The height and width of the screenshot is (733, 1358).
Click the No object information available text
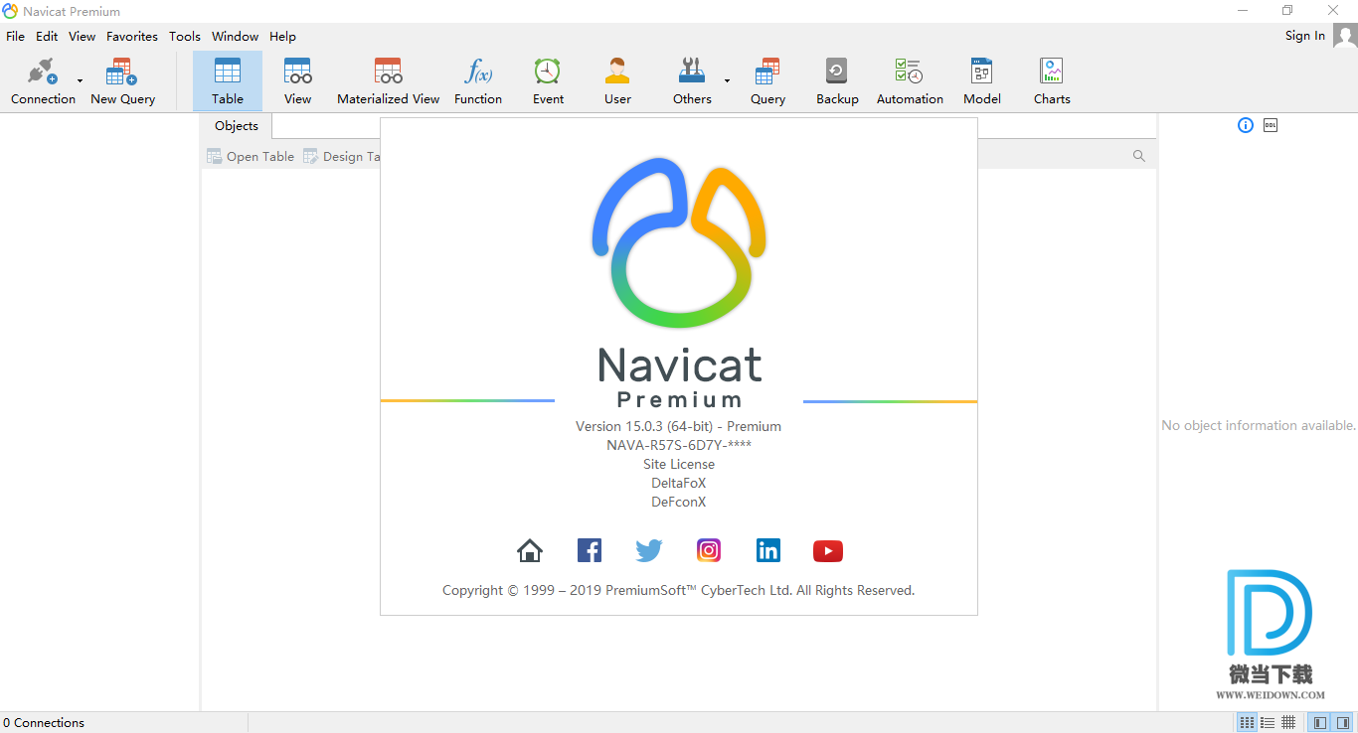tap(1259, 425)
